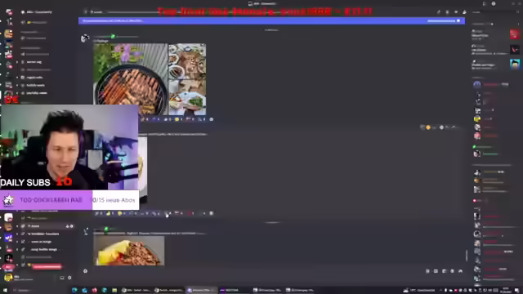Open the wrap and pineapple image

click(x=129, y=251)
